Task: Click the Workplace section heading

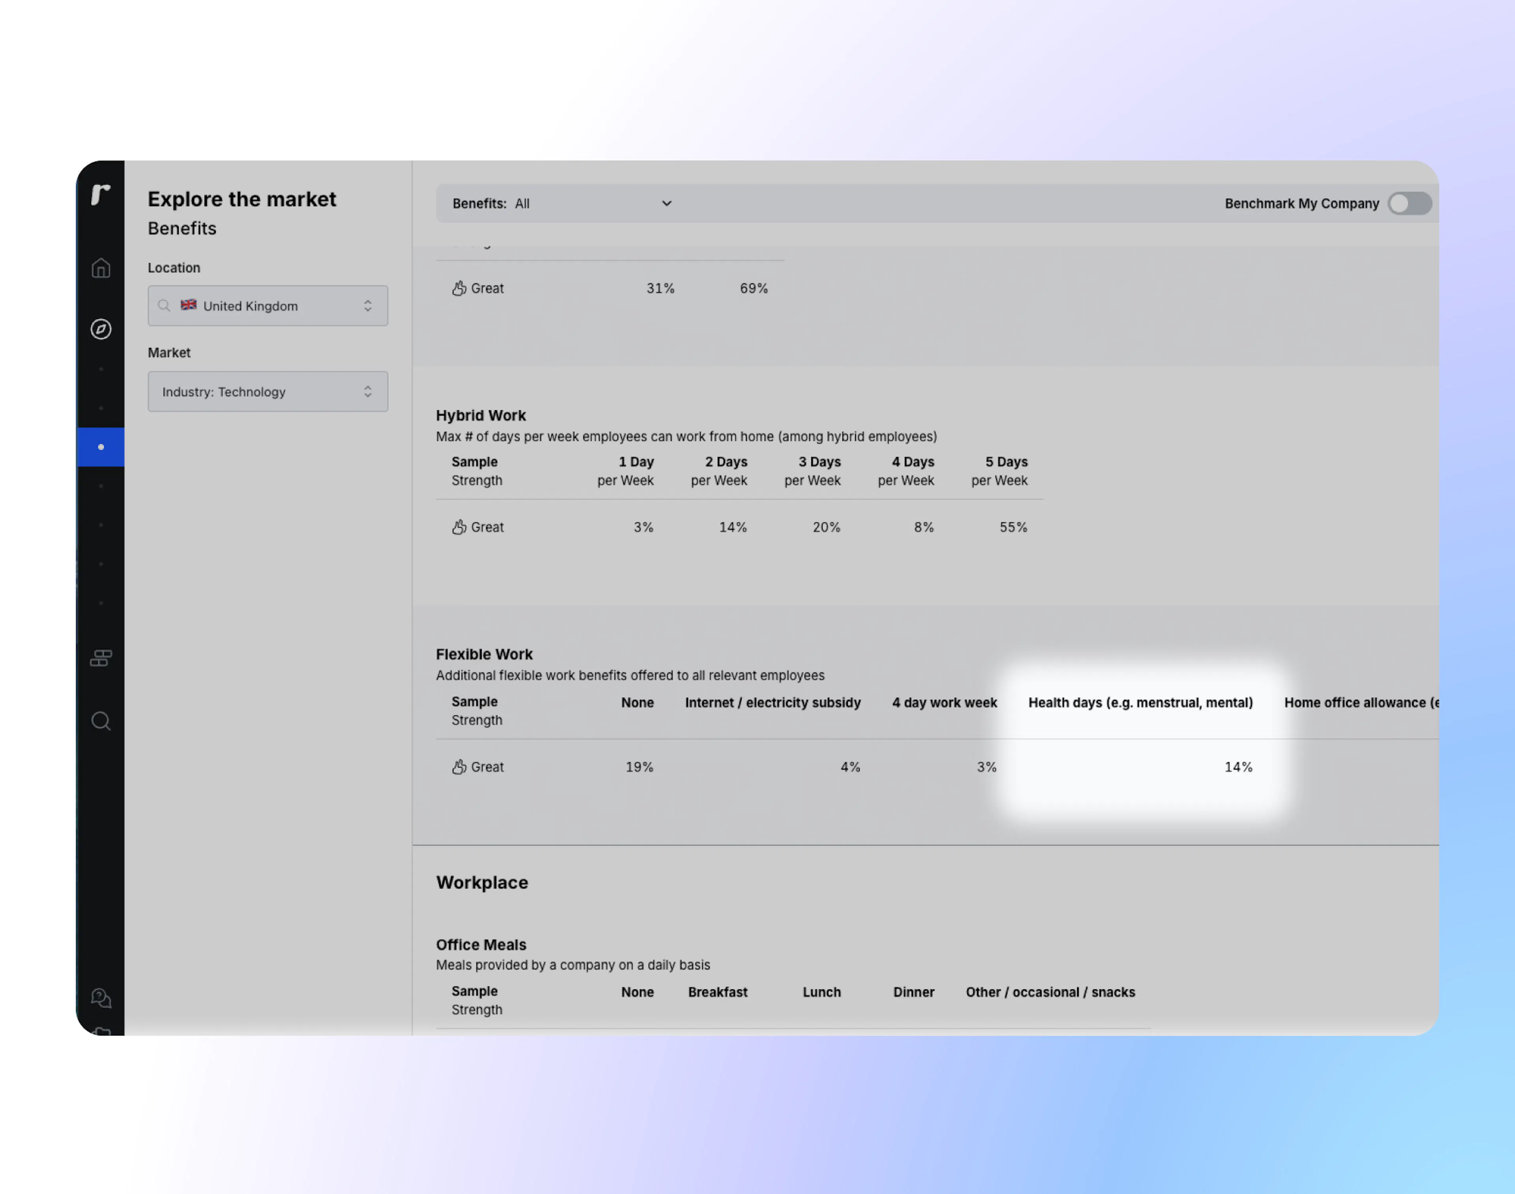Action: (482, 882)
